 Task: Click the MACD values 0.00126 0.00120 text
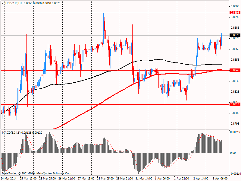pyautogui.click(x=32, y=133)
